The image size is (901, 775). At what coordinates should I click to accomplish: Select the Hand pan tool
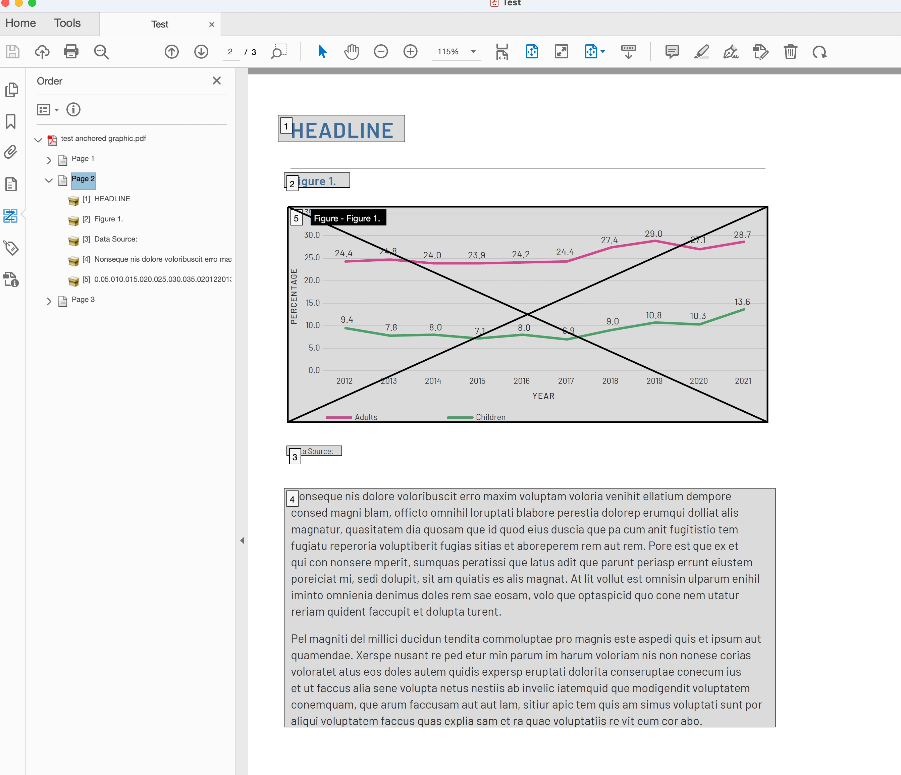(351, 52)
